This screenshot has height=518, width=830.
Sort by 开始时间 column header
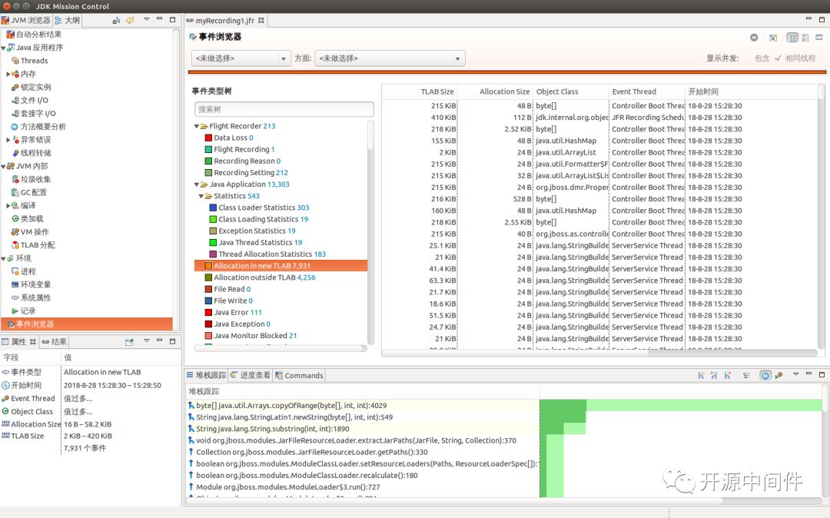coord(751,91)
